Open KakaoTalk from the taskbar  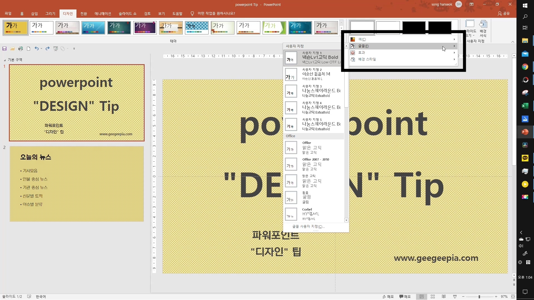click(x=525, y=158)
